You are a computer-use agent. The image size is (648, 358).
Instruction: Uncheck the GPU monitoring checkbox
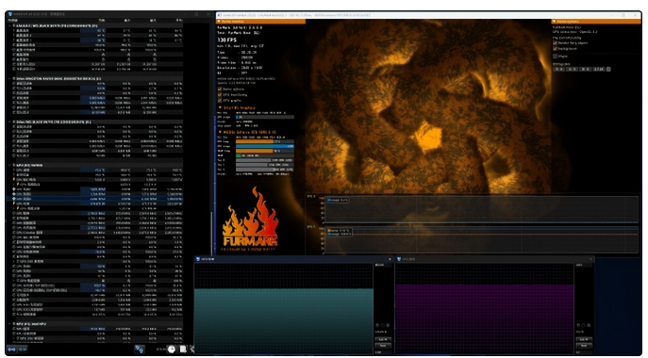[220, 95]
